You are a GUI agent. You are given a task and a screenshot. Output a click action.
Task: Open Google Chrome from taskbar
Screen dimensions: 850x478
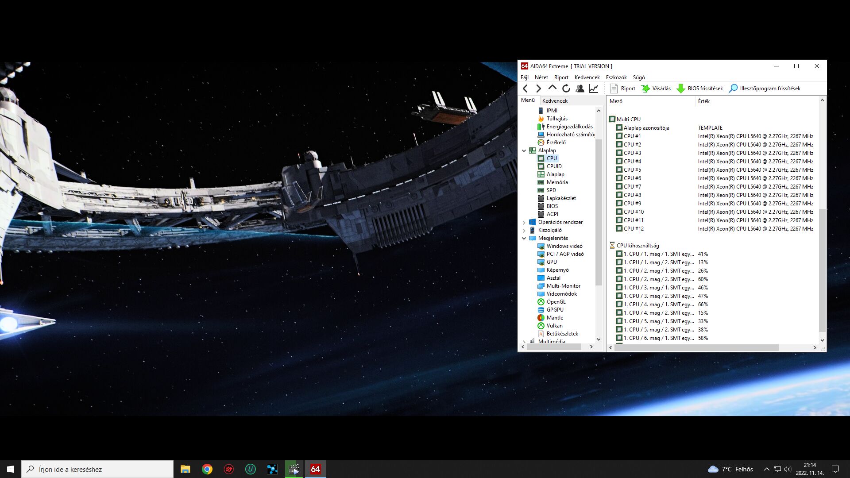pyautogui.click(x=207, y=469)
